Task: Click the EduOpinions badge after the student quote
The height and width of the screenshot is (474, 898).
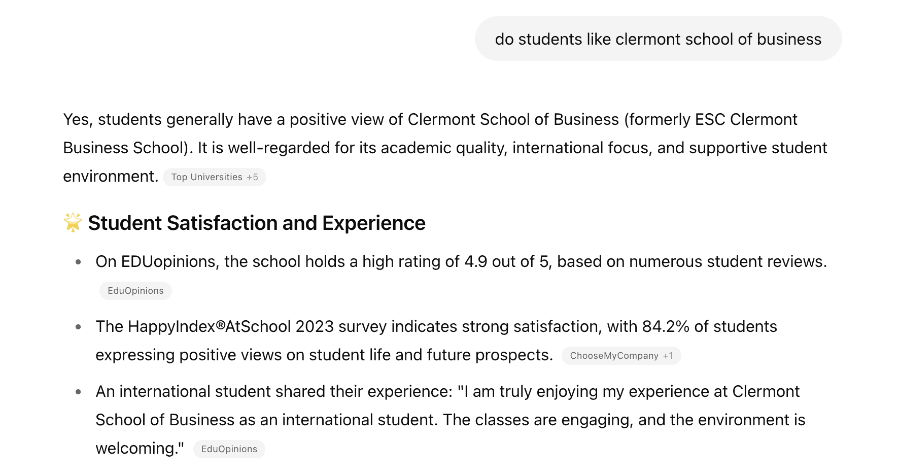Action: (229, 449)
